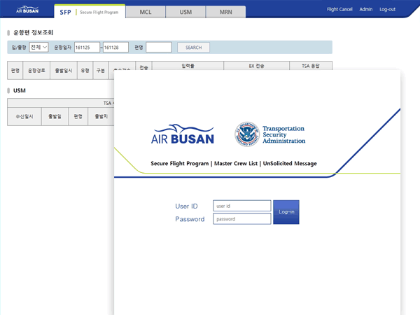Open the Admin link
The height and width of the screenshot is (315, 420).
point(366,9)
